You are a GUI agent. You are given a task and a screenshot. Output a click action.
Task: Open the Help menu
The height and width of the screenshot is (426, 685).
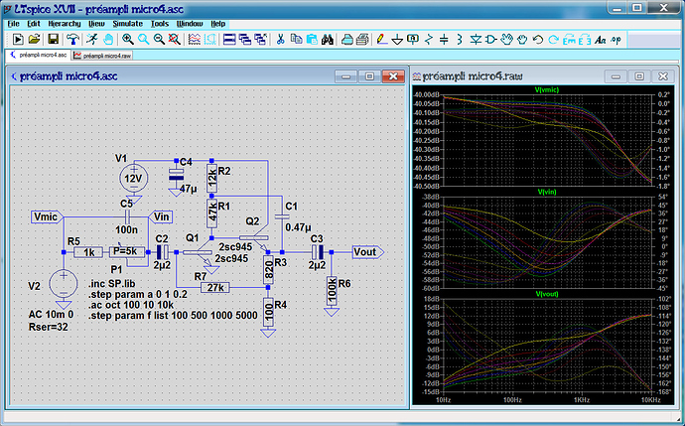(218, 24)
